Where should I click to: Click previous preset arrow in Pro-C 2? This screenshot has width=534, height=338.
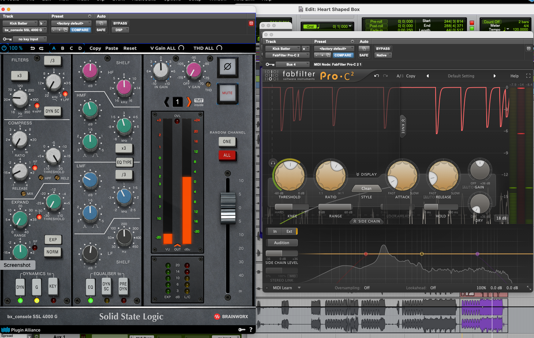[x=427, y=76]
